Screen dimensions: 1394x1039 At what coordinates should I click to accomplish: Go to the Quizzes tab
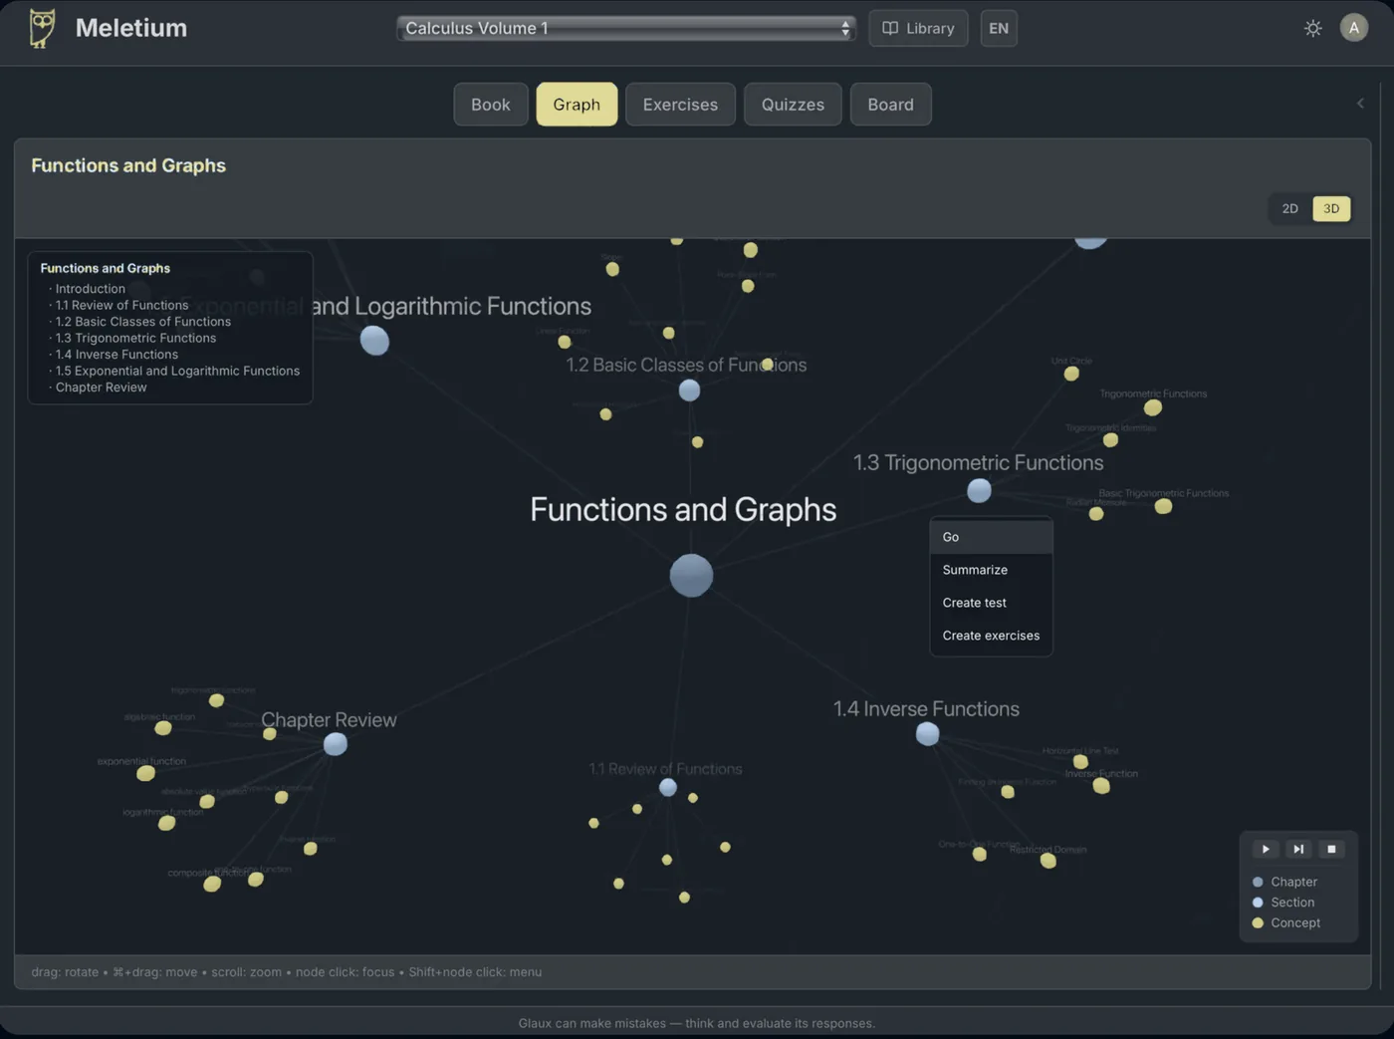(x=793, y=105)
